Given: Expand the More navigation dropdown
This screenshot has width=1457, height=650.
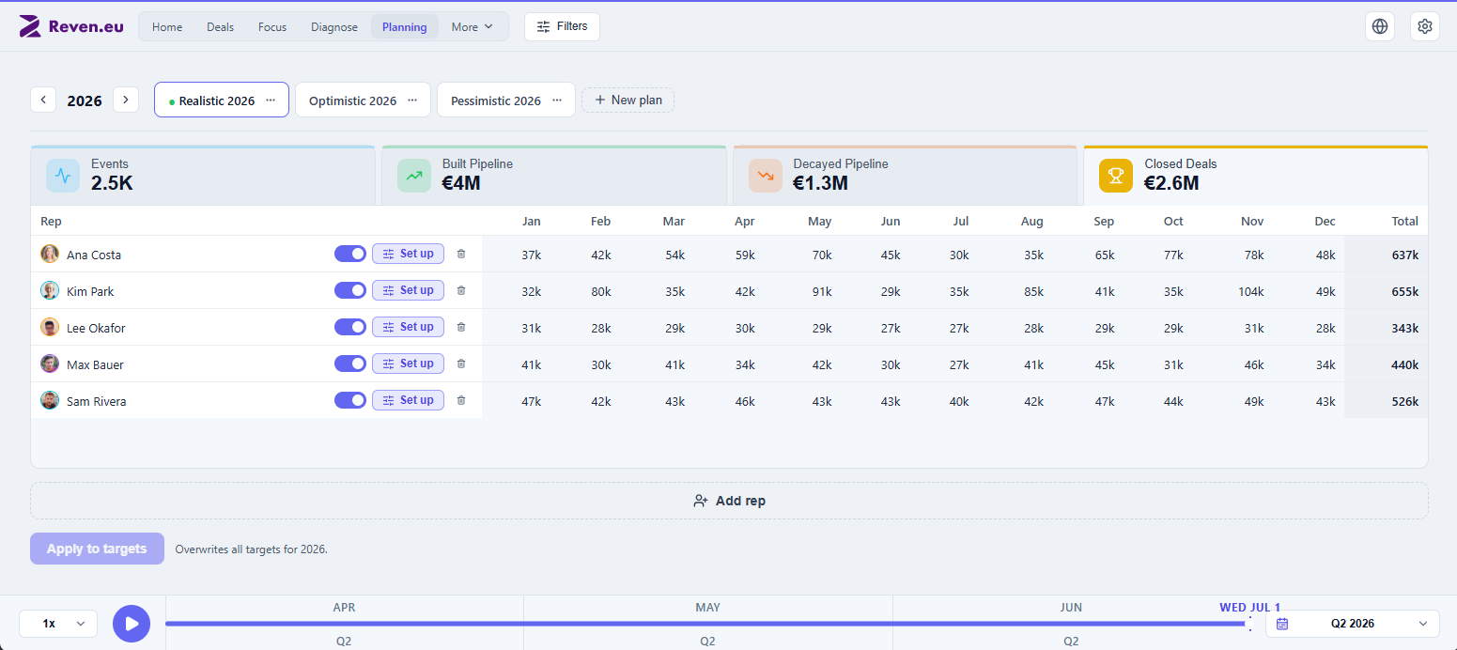Looking at the screenshot, I should pos(472,26).
